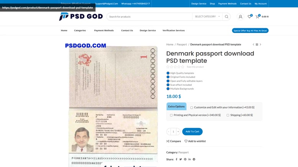
Task: Open the shopping cart icon
Action: point(257,16)
